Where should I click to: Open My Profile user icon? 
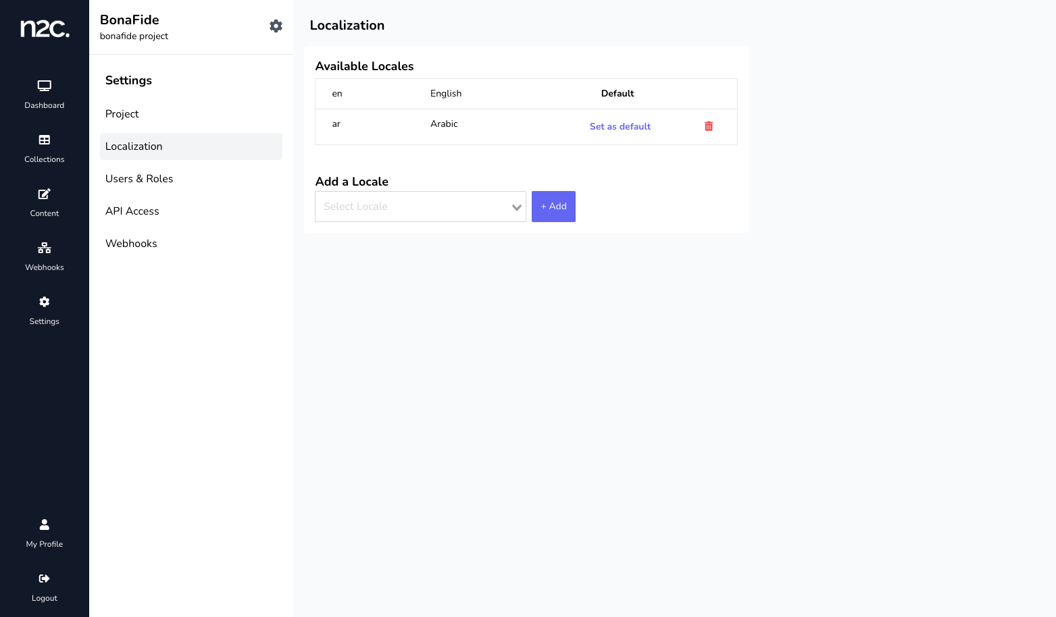click(45, 525)
